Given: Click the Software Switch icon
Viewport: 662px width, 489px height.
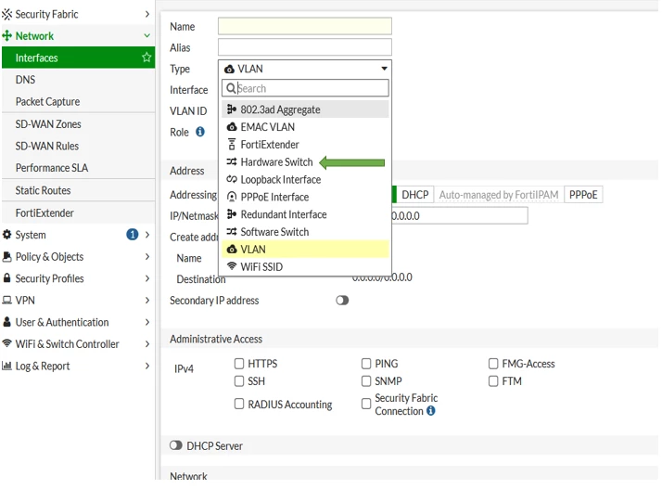Looking at the screenshot, I should [232, 232].
